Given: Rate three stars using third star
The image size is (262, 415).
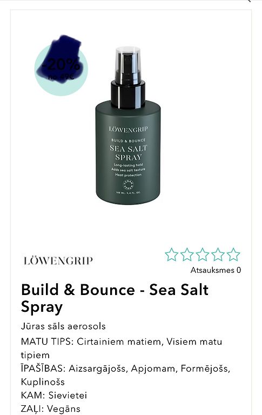Looking at the screenshot, I should coord(203,255).
